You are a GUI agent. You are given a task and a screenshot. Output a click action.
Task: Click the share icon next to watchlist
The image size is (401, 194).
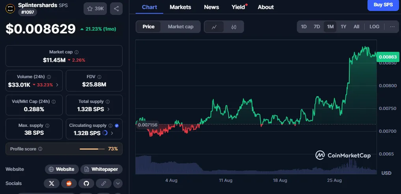coord(116,9)
